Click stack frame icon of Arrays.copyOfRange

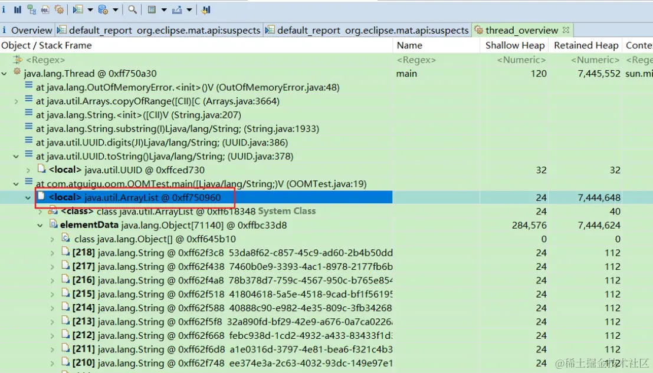tap(29, 99)
